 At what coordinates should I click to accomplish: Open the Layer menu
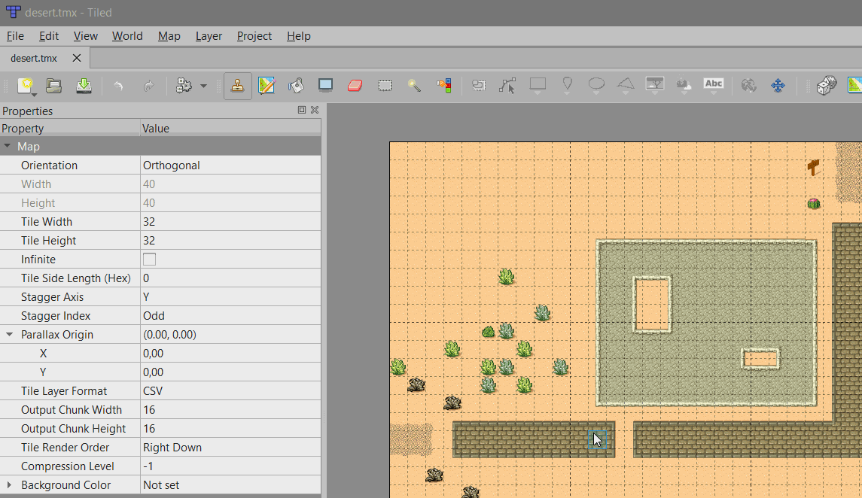coord(209,35)
